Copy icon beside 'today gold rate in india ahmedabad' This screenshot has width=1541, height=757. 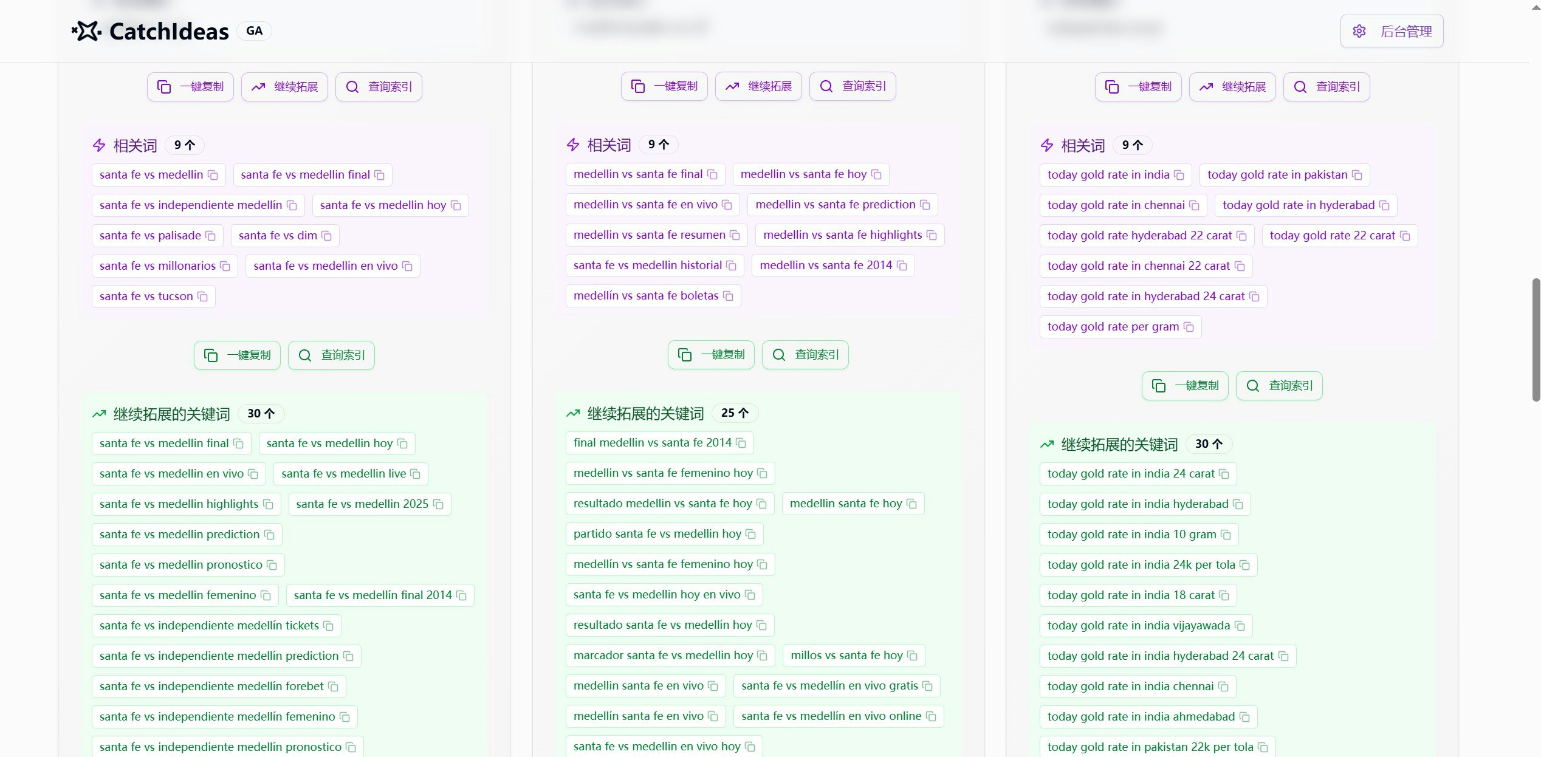(1244, 717)
